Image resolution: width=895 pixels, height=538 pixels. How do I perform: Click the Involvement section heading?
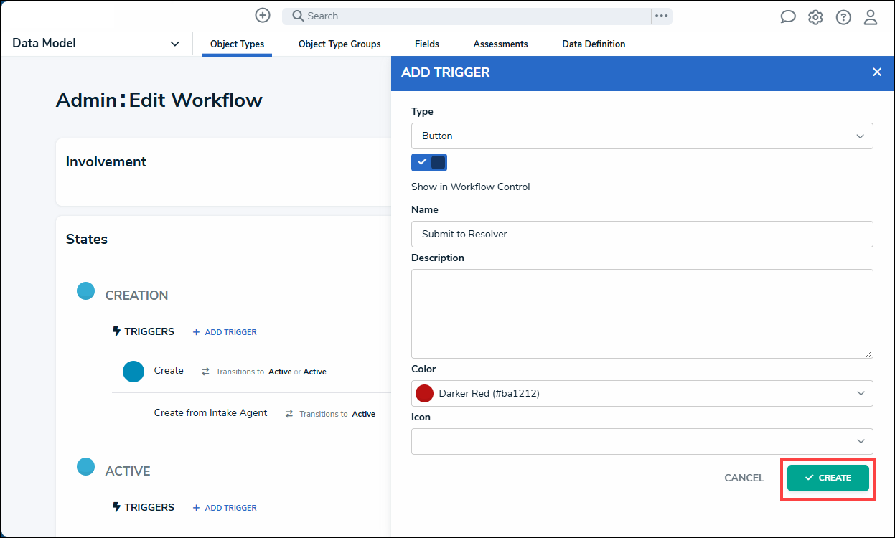point(106,162)
